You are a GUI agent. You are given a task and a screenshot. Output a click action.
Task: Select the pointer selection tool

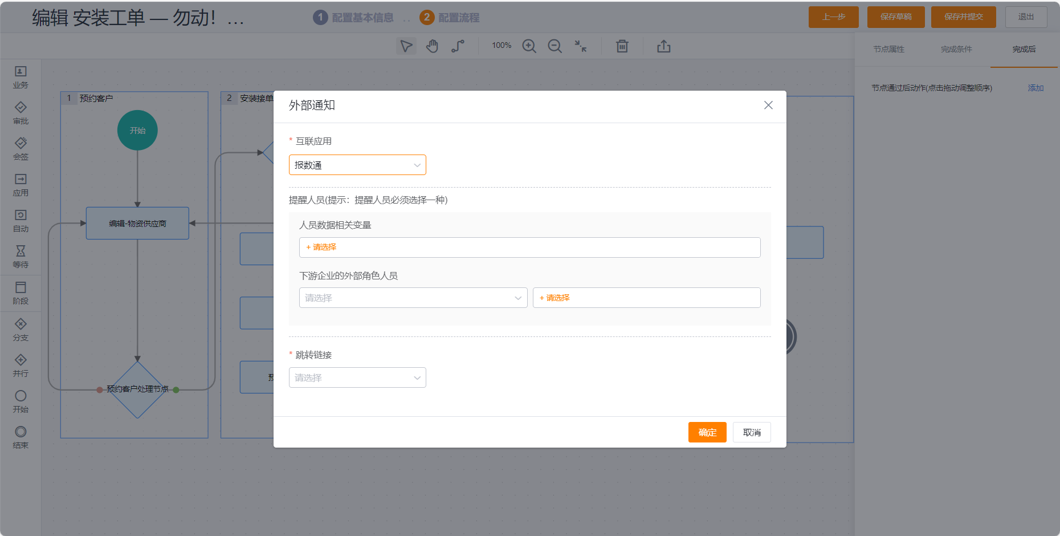(406, 46)
